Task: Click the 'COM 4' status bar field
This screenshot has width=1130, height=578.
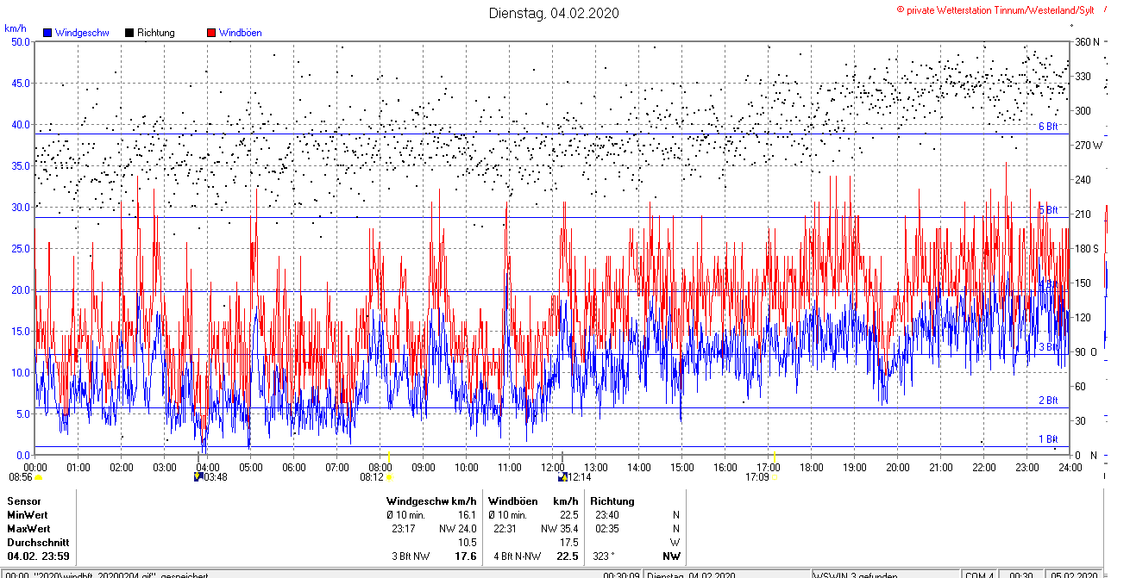Action: (x=979, y=575)
